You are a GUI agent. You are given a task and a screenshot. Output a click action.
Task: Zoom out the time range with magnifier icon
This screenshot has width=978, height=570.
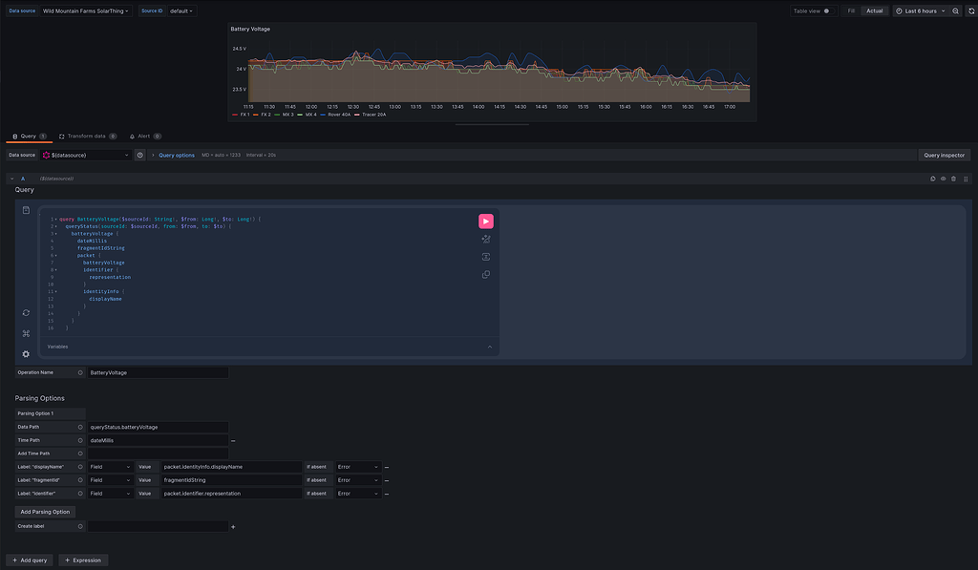pyautogui.click(x=956, y=11)
